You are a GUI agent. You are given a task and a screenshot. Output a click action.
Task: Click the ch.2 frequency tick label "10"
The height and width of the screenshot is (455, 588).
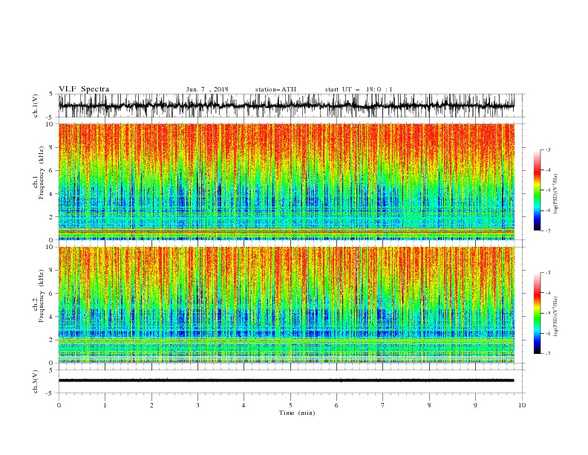pyautogui.click(x=50, y=247)
